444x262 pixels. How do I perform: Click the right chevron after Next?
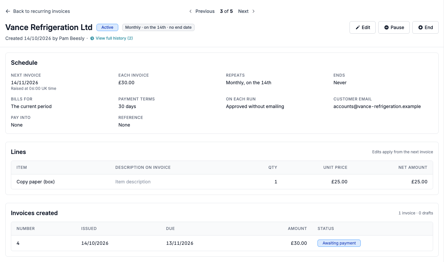click(x=253, y=11)
